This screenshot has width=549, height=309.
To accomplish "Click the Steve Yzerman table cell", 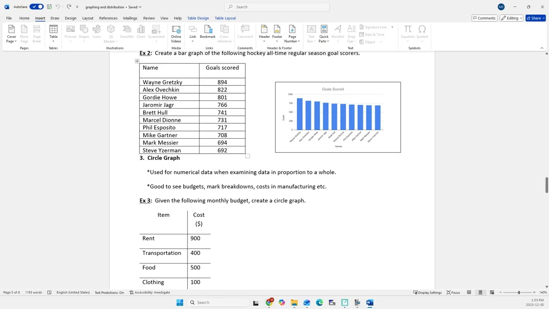I will tap(169, 150).
